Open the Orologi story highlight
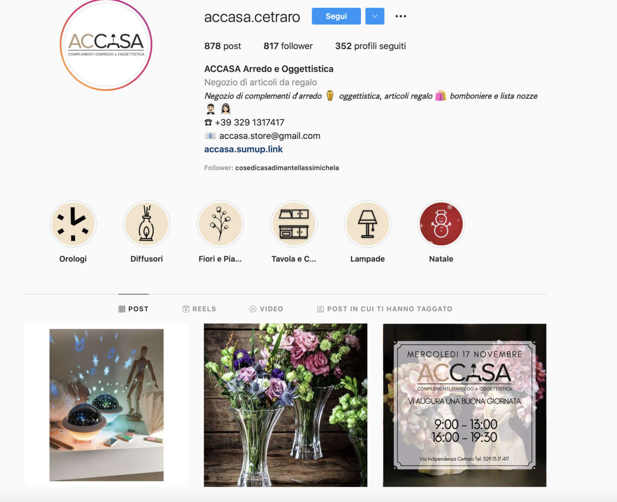Viewport: 617px width, 502px height. pyautogui.click(x=73, y=224)
